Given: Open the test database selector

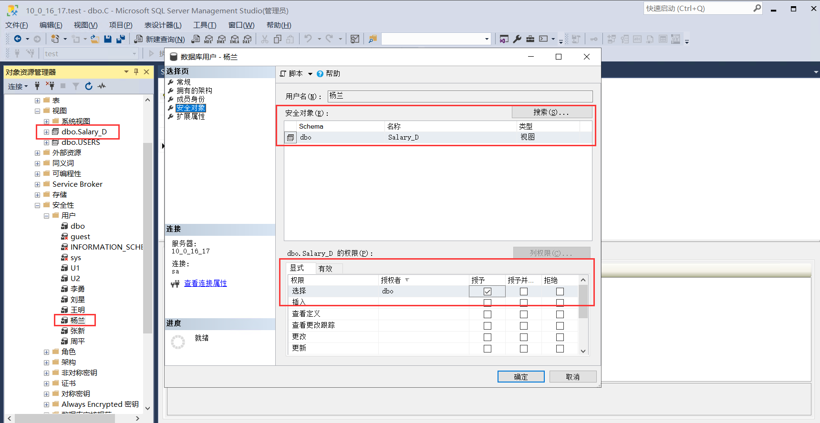Looking at the screenshot, I should coord(91,54).
